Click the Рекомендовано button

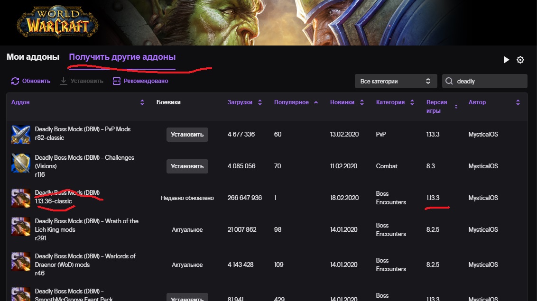tap(140, 81)
